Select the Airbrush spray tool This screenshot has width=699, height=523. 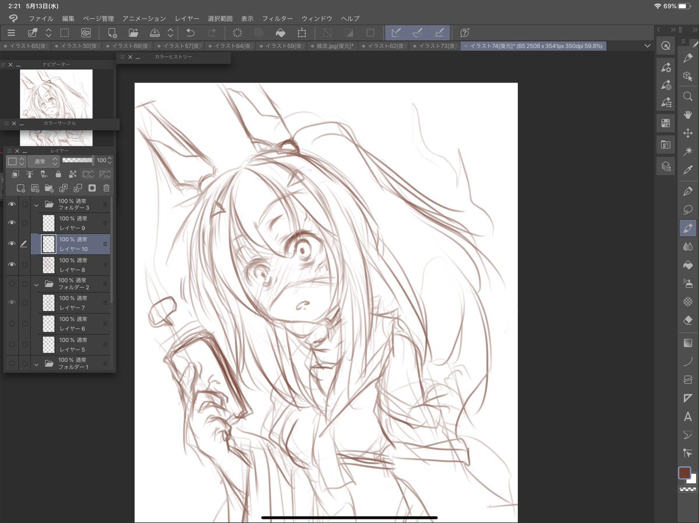688,283
